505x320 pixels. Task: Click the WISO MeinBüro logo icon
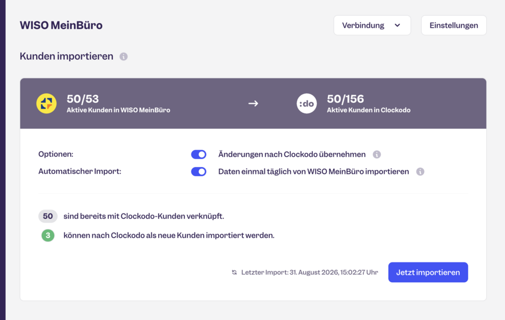46,103
